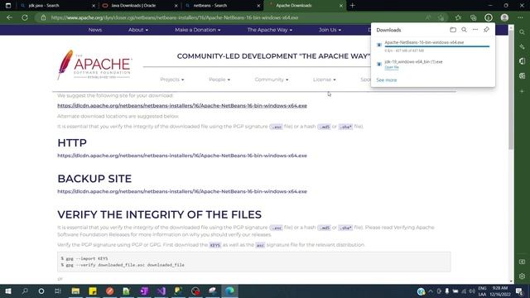Refresh the Apache Downloads page
The image size is (530, 298).
point(25,17)
